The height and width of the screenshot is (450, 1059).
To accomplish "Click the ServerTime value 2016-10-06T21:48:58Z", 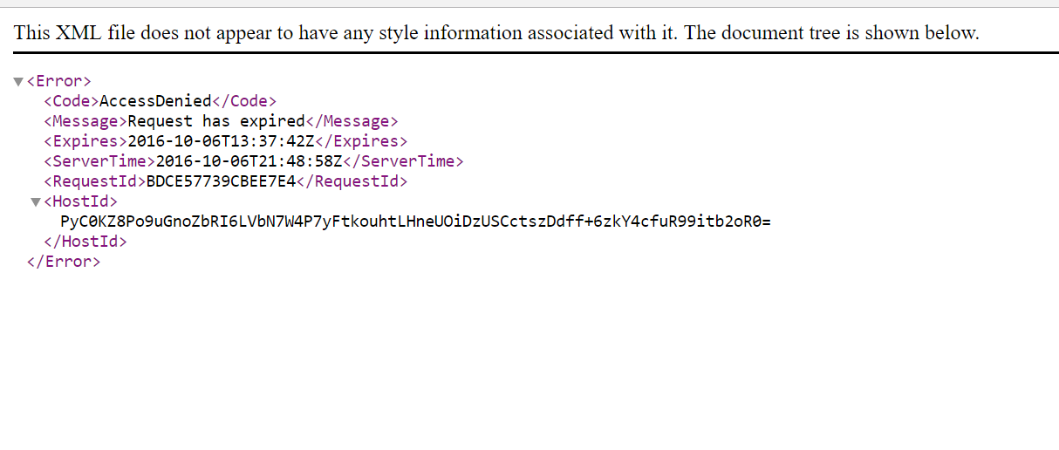I will point(249,161).
